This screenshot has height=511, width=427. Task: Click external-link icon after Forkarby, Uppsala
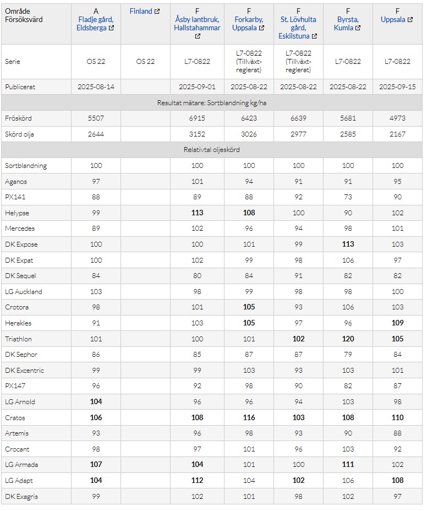261,28
